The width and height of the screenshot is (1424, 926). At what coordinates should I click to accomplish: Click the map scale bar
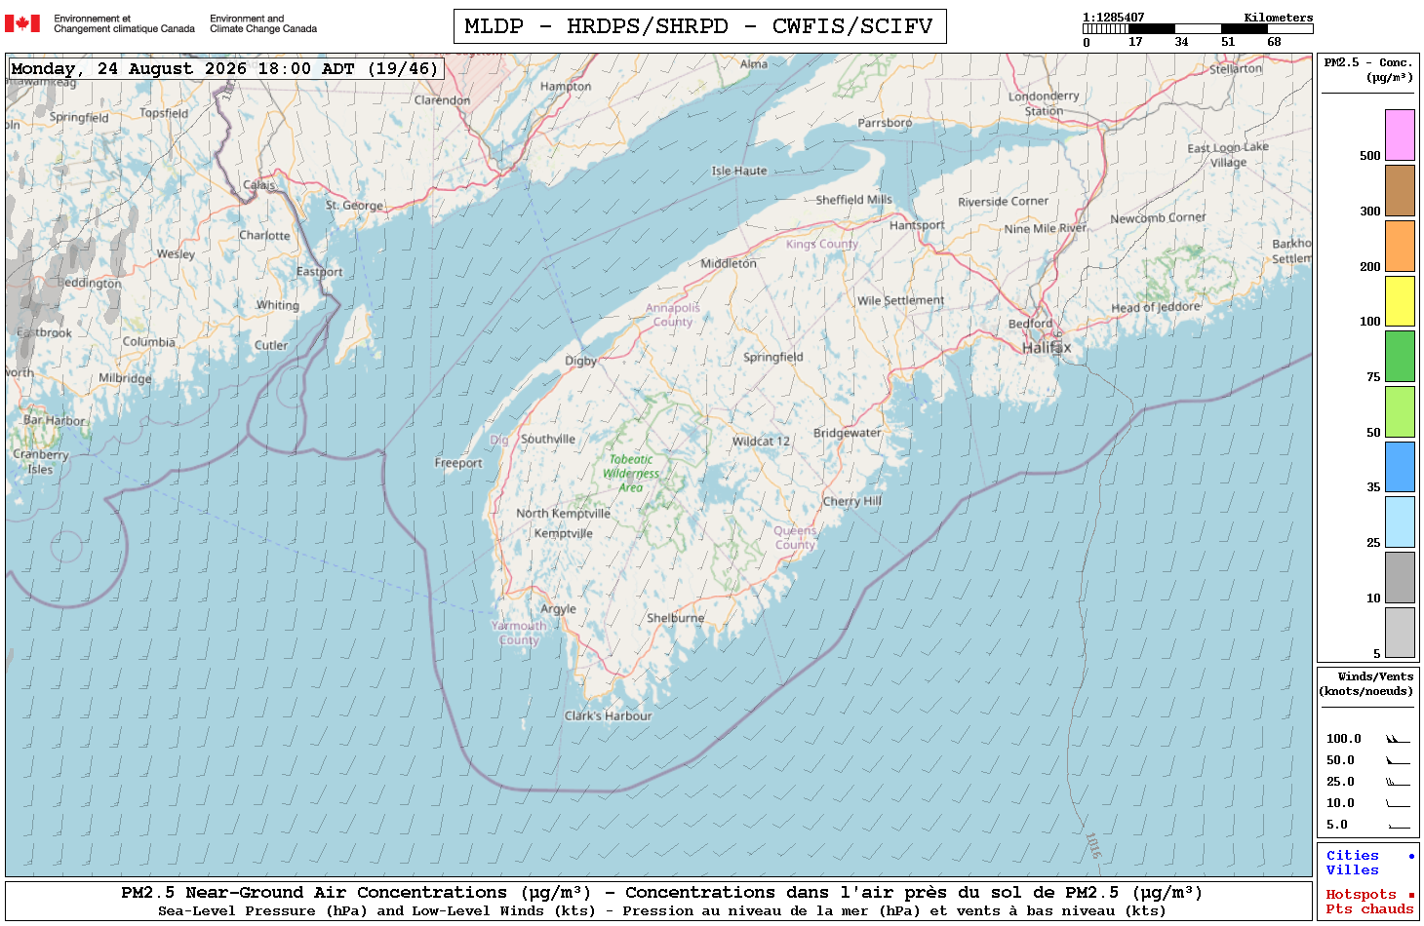tap(1198, 29)
